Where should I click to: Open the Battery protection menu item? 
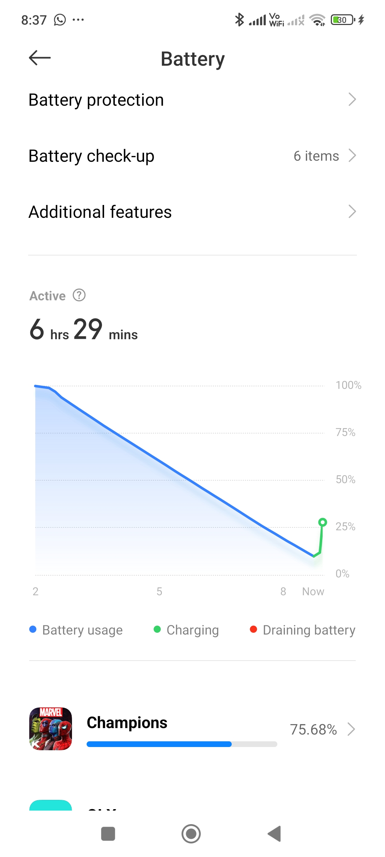pos(192,100)
